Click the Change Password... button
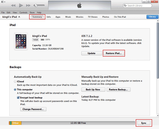Viewport: 159px width, 129px height. click(33, 109)
